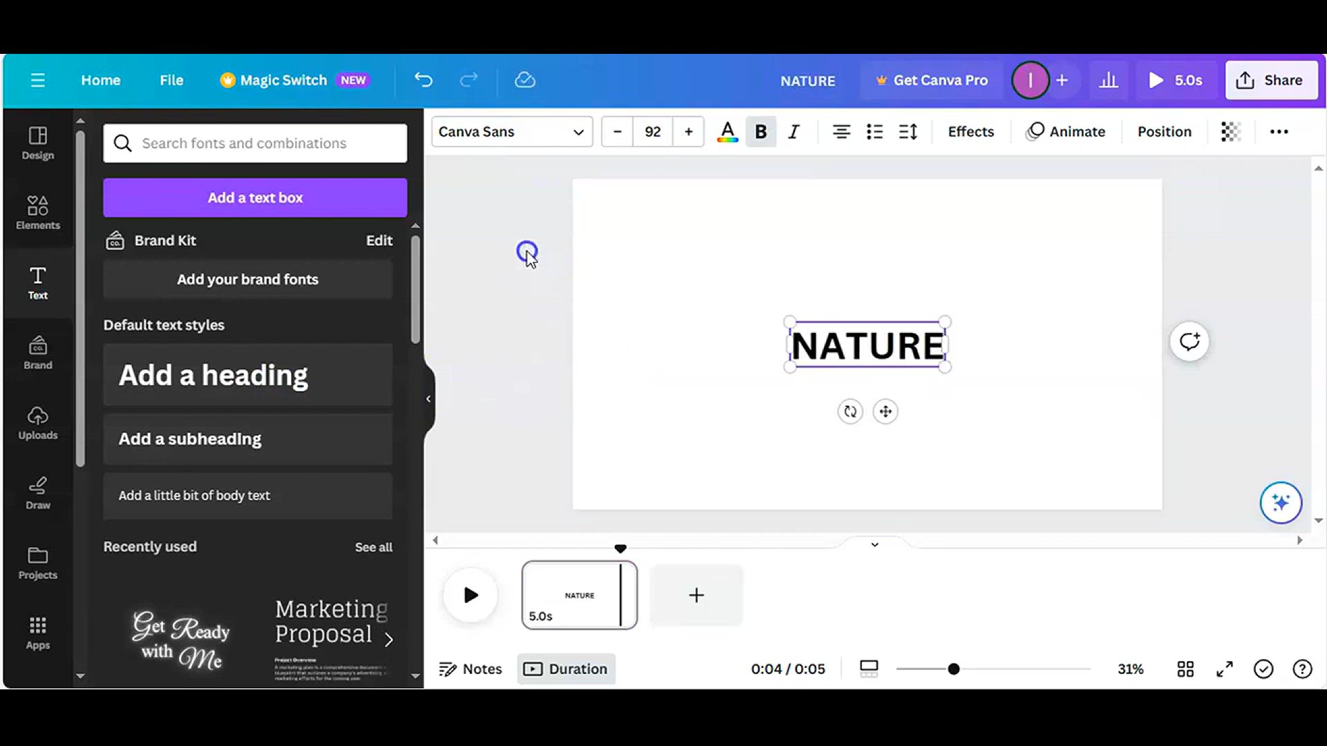
Task: Open the Canva Sans font dropdown
Action: coord(512,131)
